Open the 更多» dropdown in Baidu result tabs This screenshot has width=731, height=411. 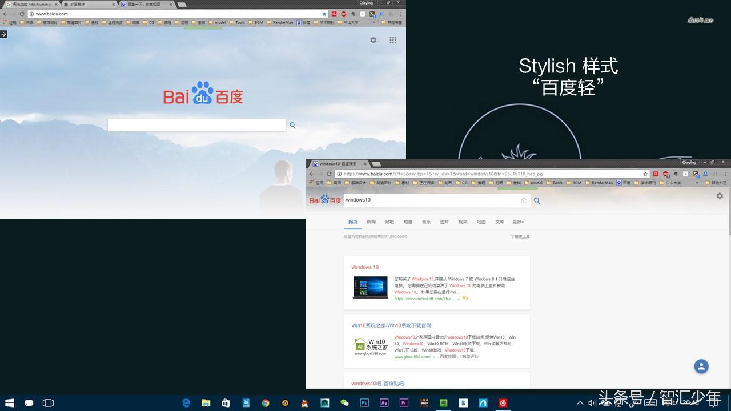click(517, 221)
